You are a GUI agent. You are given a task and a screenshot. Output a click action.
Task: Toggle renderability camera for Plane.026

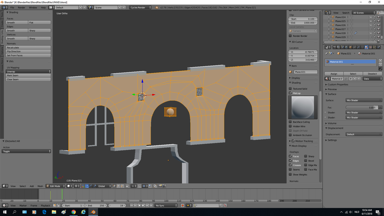point(379,25)
